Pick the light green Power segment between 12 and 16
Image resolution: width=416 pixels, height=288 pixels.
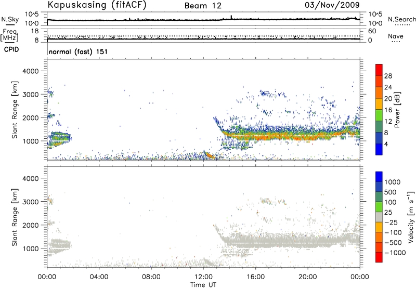[x=379, y=115]
